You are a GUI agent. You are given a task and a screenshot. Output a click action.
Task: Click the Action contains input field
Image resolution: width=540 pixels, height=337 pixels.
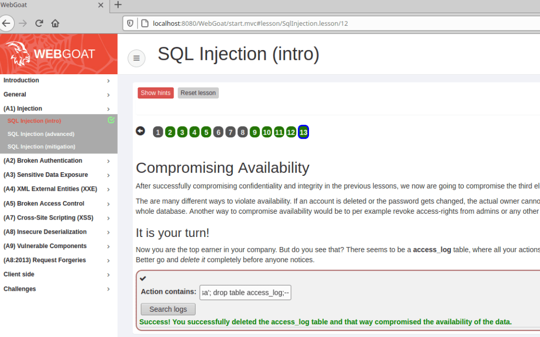click(245, 292)
